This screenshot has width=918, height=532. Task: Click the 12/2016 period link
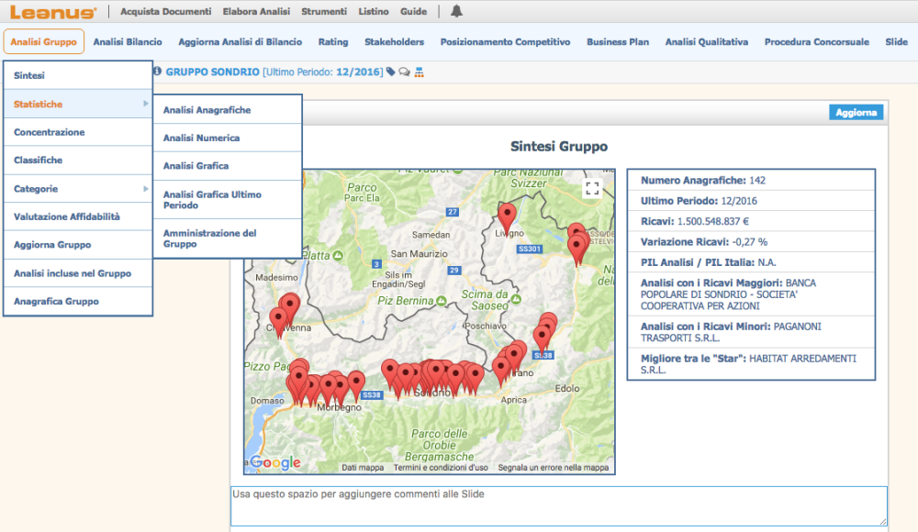[x=358, y=72]
